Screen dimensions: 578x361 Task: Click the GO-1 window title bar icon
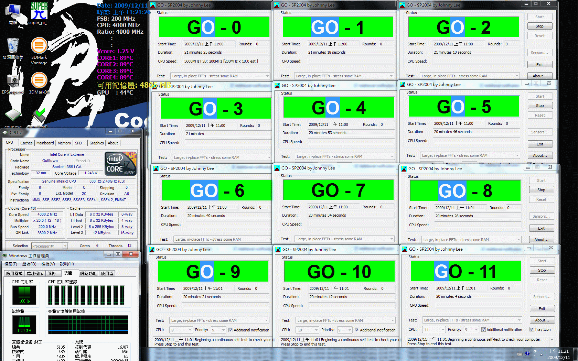click(x=277, y=5)
